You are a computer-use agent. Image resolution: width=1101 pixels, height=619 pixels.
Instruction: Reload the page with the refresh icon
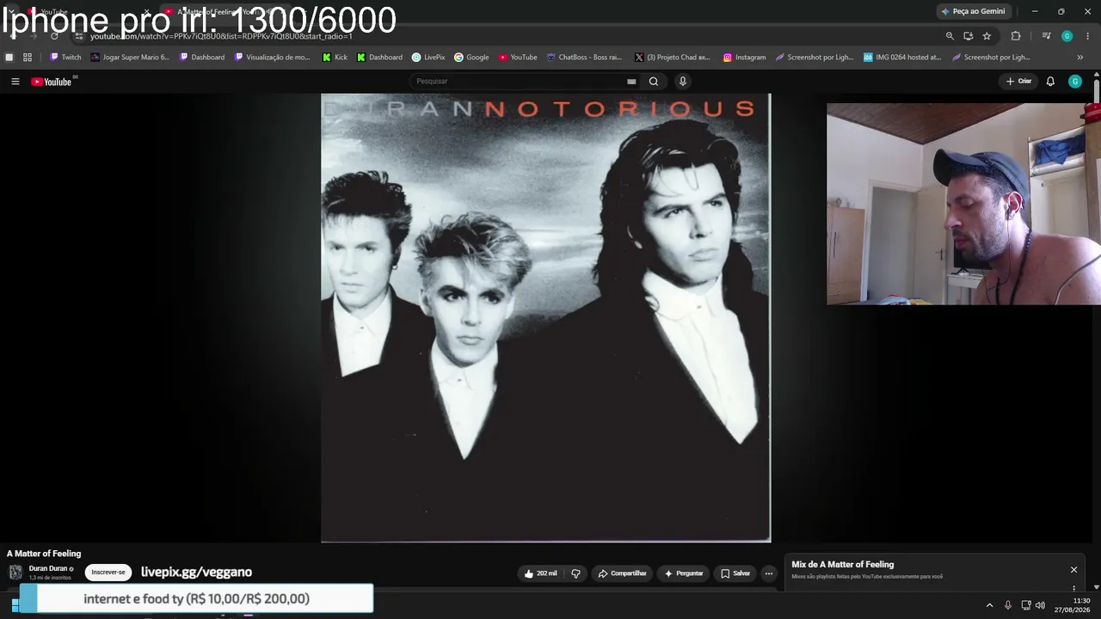tap(54, 36)
